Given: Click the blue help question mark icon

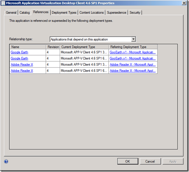Looking at the screenshot, I should tap(6, 161).
